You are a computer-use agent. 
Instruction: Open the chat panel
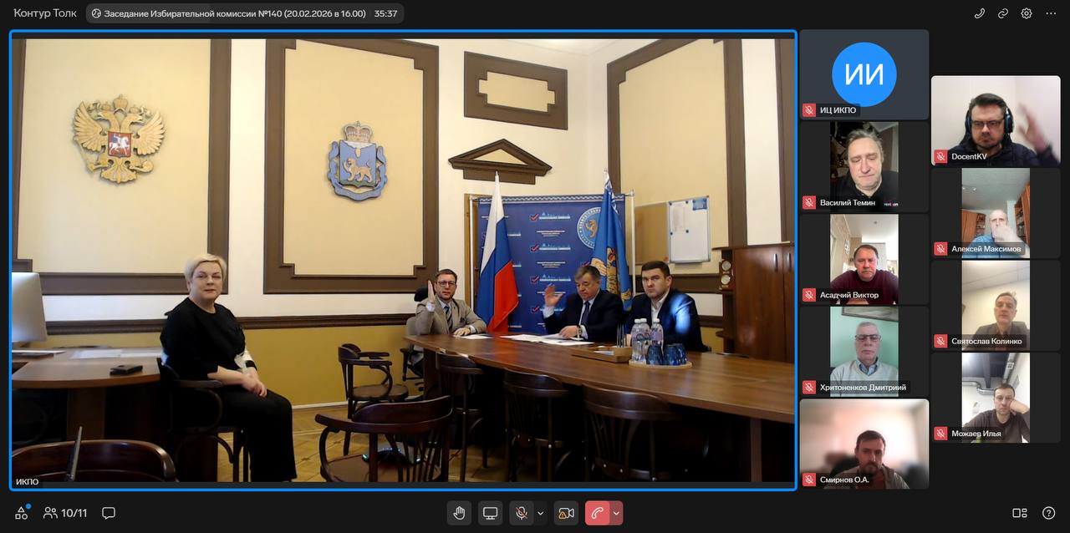[109, 513]
